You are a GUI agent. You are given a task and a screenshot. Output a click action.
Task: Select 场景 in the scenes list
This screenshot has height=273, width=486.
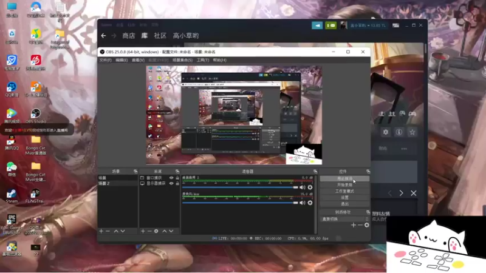118,178
